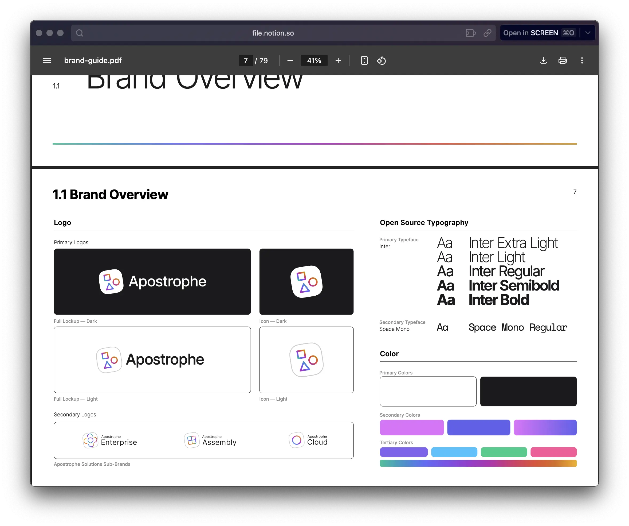Image resolution: width=629 pixels, height=526 pixels.
Task: Click the 'Logo' section heading
Action: tap(62, 223)
